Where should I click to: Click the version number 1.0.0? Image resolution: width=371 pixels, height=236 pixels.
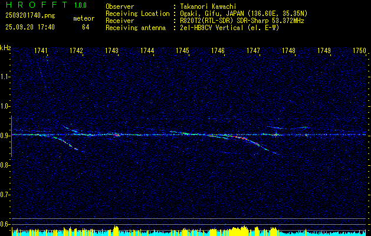[x=80, y=5]
